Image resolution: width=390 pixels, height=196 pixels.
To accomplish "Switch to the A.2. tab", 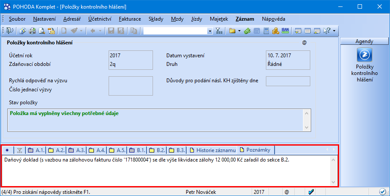I will click(56, 150).
